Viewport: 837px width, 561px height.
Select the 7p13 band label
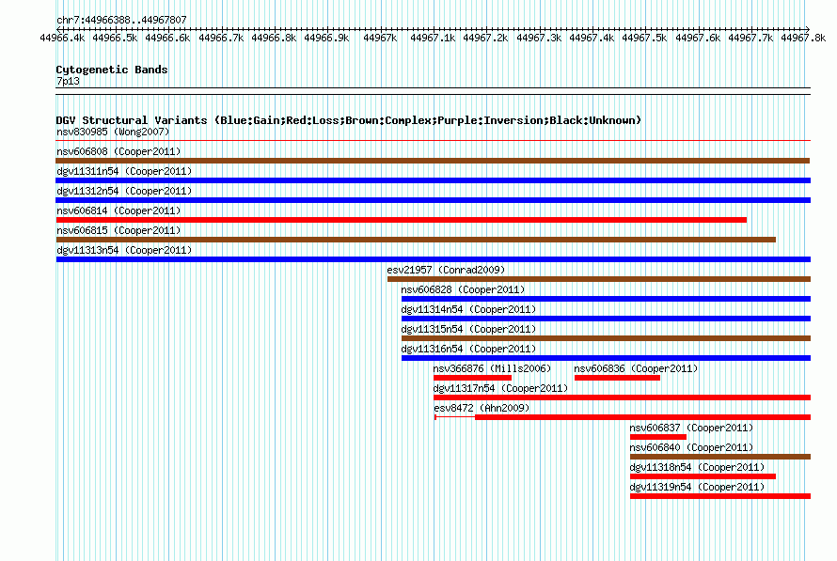[x=68, y=81]
